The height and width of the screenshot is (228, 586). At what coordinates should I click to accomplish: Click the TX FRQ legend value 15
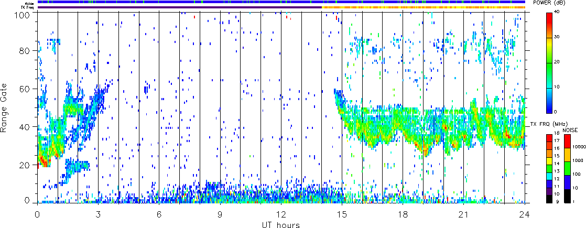tap(557, 156)
